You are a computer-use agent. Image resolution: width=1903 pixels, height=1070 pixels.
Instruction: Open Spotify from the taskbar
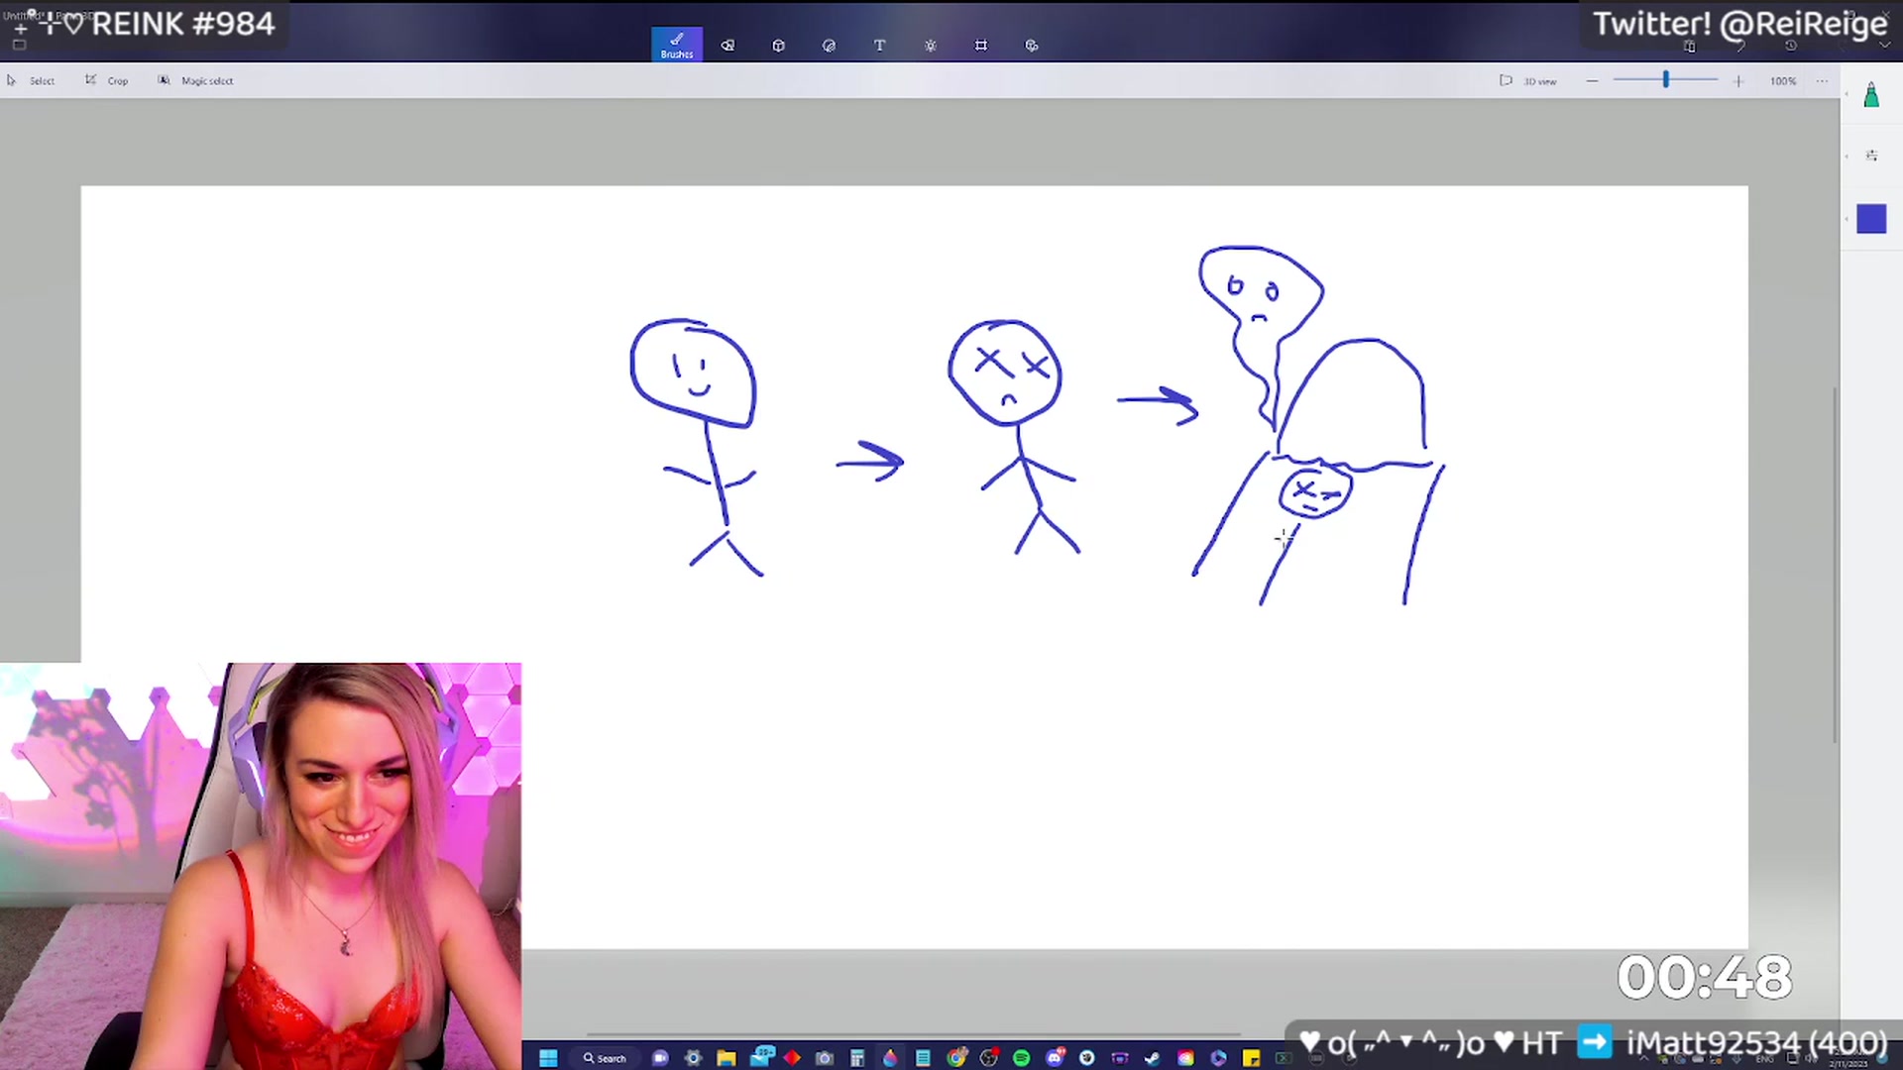[1022, 1058]
